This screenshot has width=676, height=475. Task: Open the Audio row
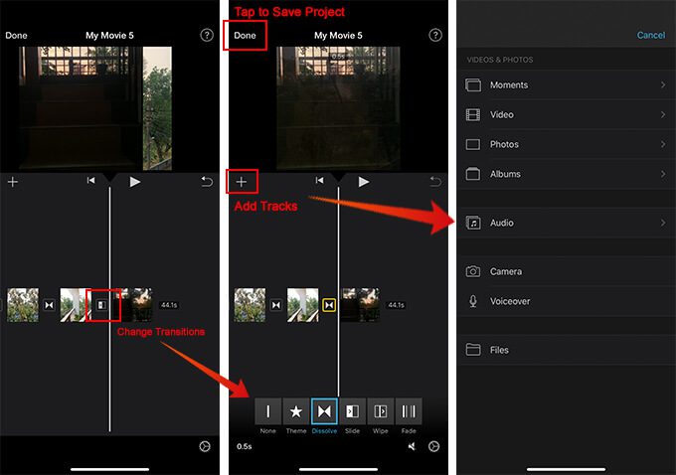[566, 223]
